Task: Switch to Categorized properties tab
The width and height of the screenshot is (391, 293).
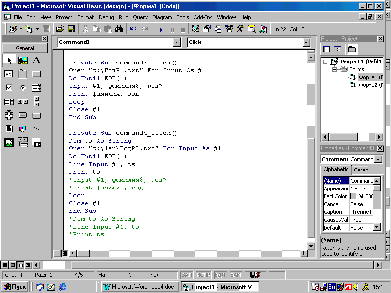Action: click(x=361, y=170)
